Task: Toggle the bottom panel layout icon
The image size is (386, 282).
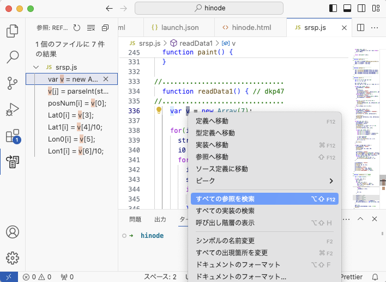Action: pos(347,8)
